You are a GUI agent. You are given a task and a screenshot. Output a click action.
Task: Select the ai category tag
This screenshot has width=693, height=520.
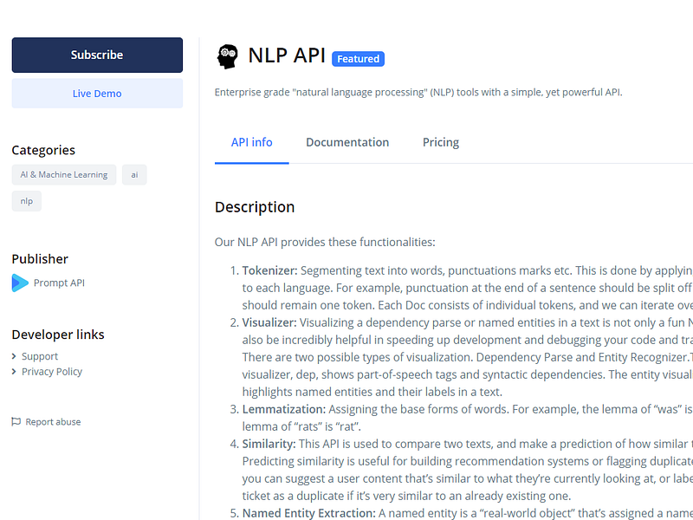pyautogui.click(x=134, y=175)
